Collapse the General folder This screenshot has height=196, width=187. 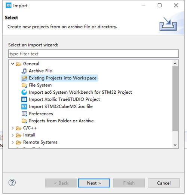13,64
